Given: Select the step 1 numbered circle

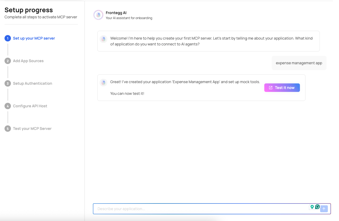Looking at the screenshot, I should click(x=8, y=38).
